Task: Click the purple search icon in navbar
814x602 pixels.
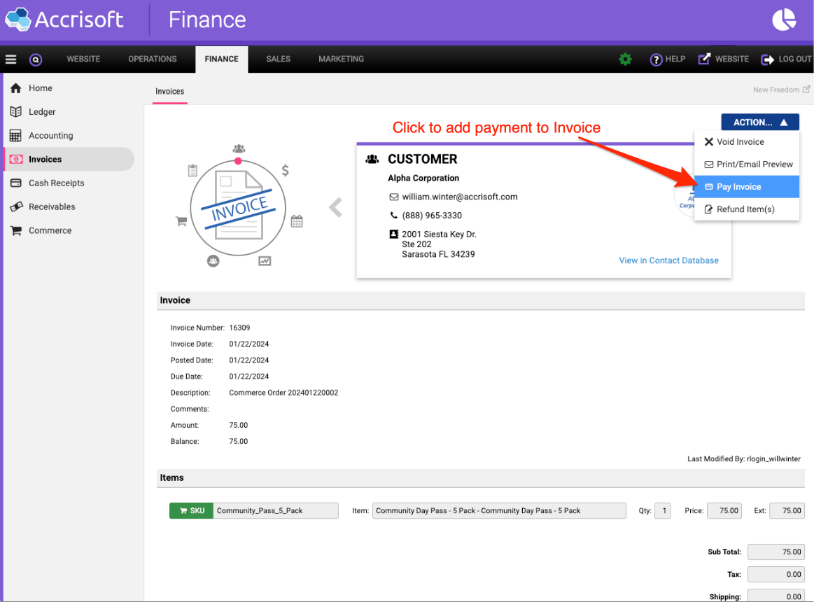Action: coord(36,59)
